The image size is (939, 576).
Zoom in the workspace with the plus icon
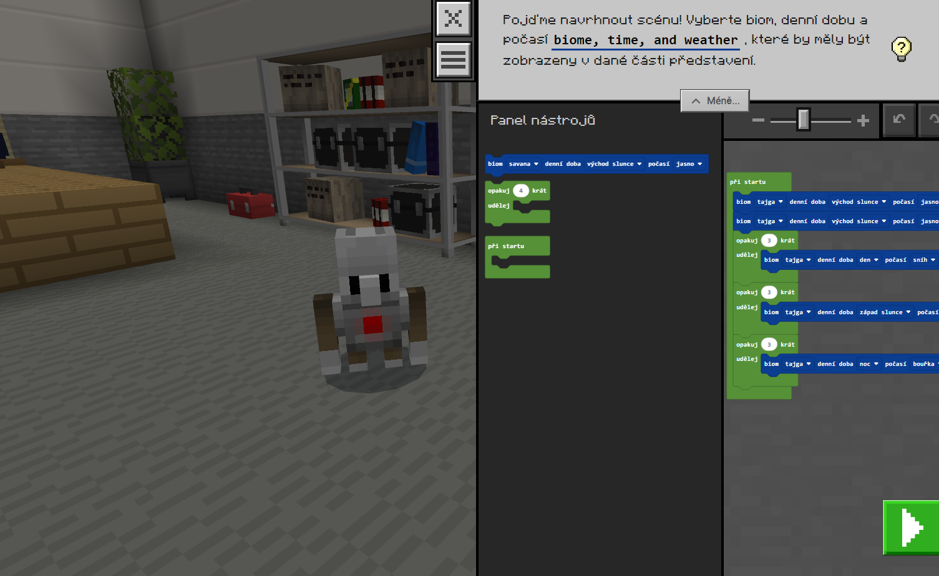pyautogui.click(x=864, y=120)
